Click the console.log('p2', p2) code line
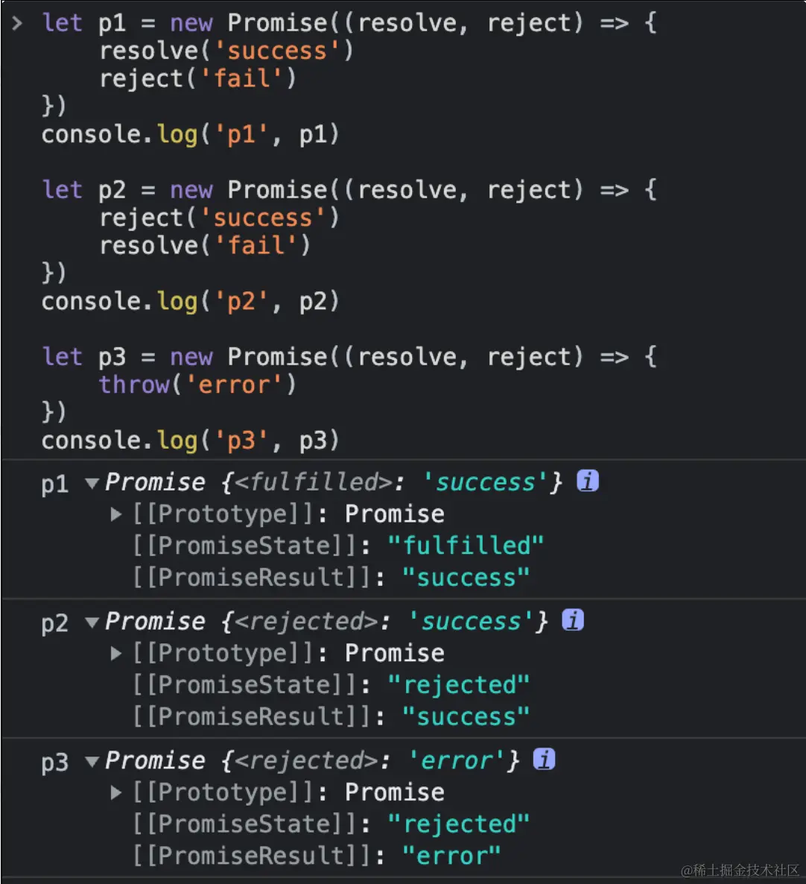This screenshot has width=806, height=884. point(190,301)
